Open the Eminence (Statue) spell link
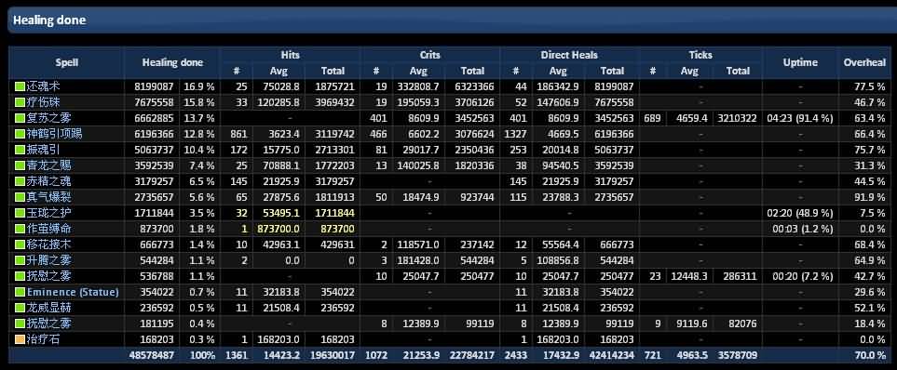This screenshot has width=897, height=370. click(73, 292)
